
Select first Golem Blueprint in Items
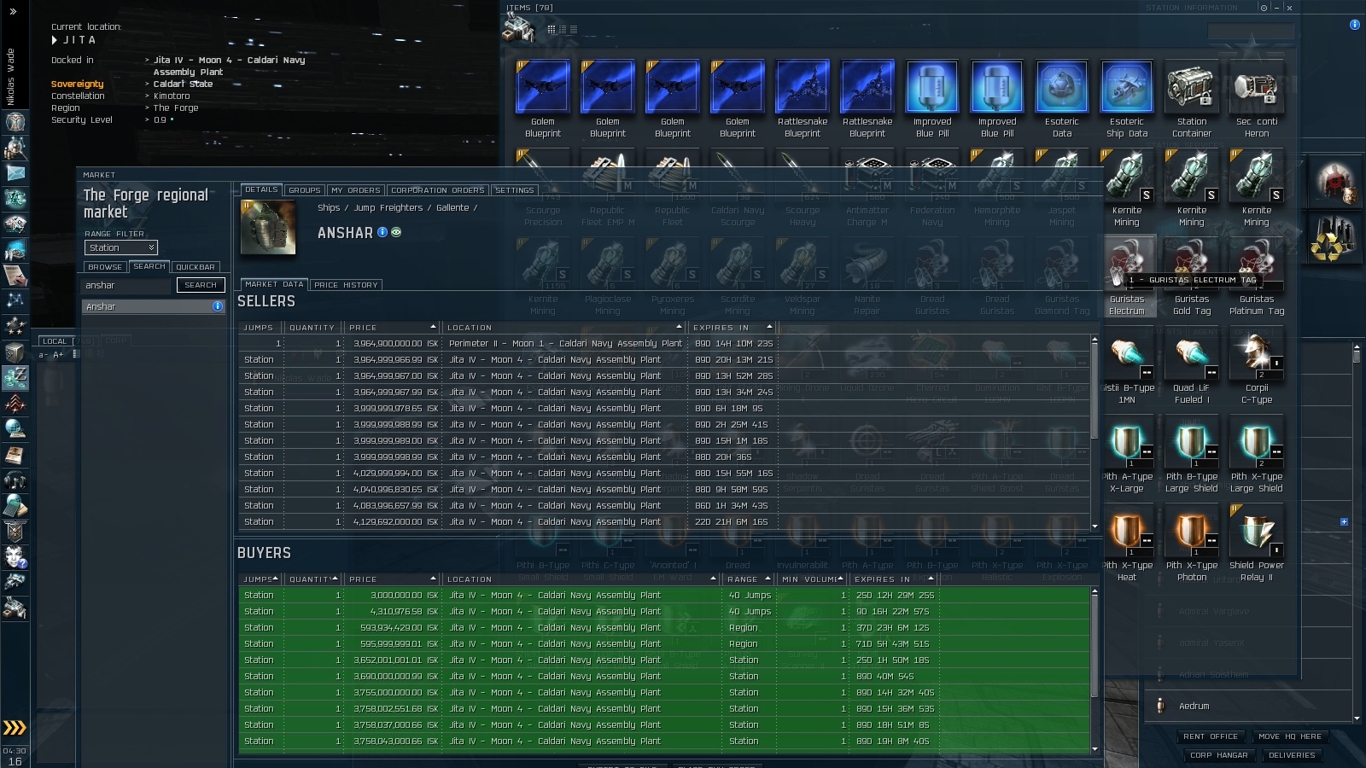click(543, 98)
